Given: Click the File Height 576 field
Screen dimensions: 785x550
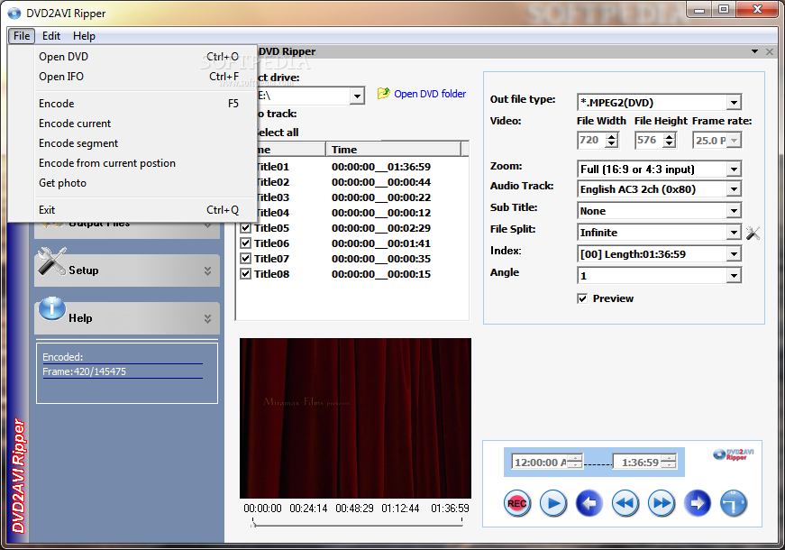Looking at the screenshot, I should [649, 141].
